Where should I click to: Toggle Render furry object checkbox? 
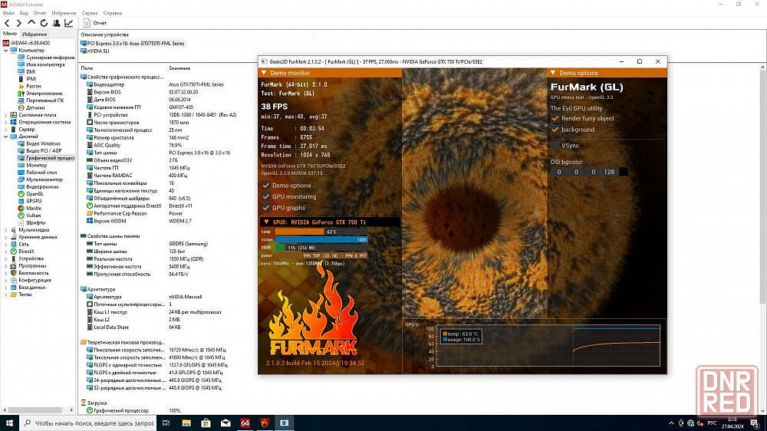pyautogui.click(x=555, y=118)
